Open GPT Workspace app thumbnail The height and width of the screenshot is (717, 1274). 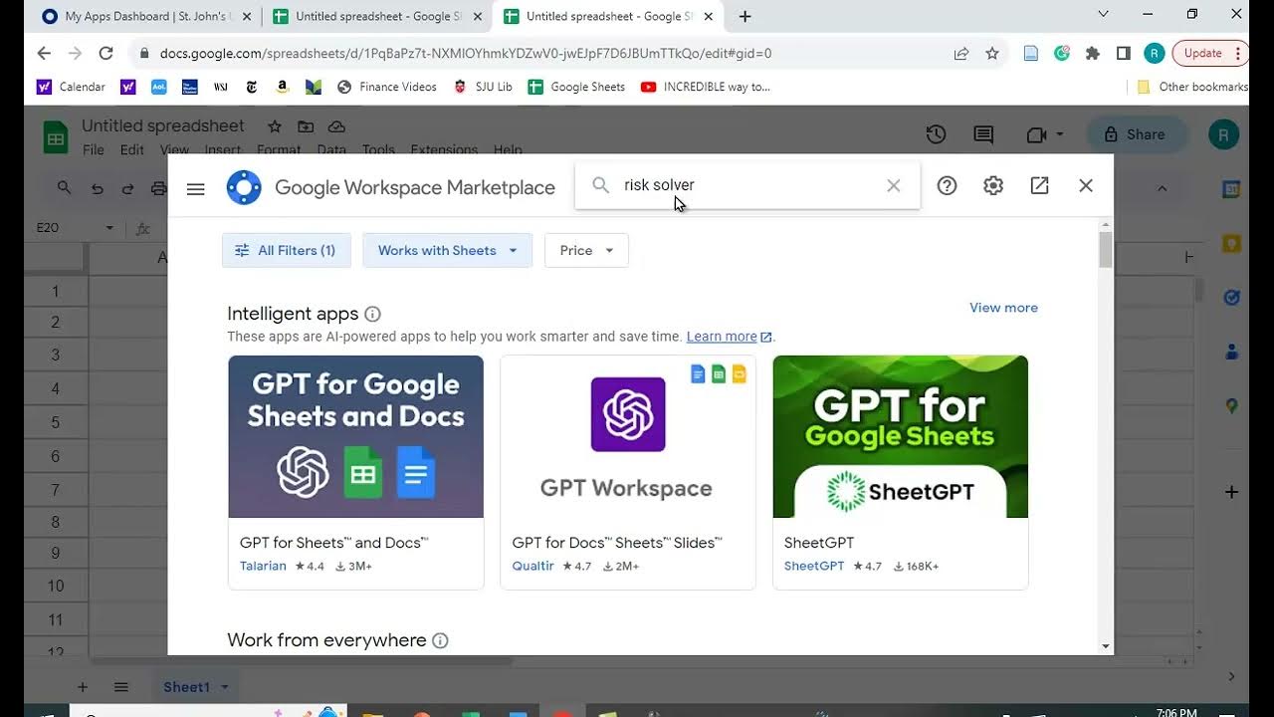pos(628,436)
